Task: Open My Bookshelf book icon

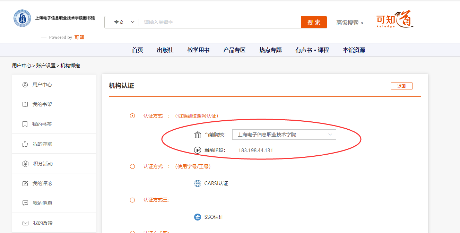Action: tap(25, 104)
